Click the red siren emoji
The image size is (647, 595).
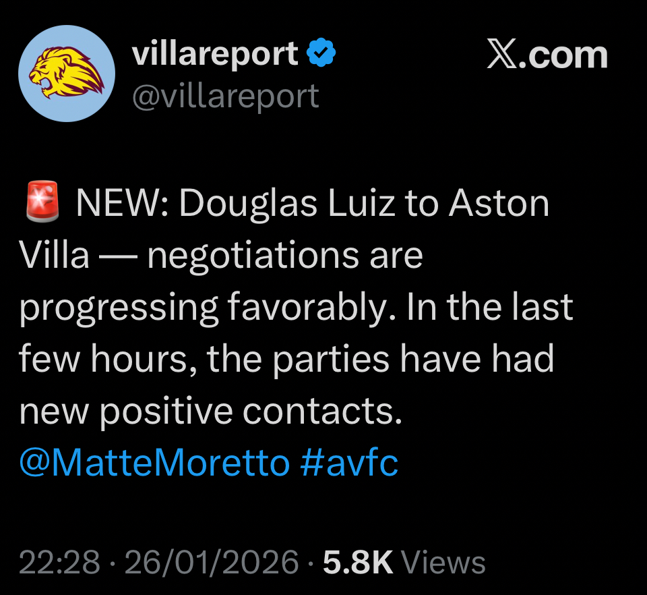point(42,204)
